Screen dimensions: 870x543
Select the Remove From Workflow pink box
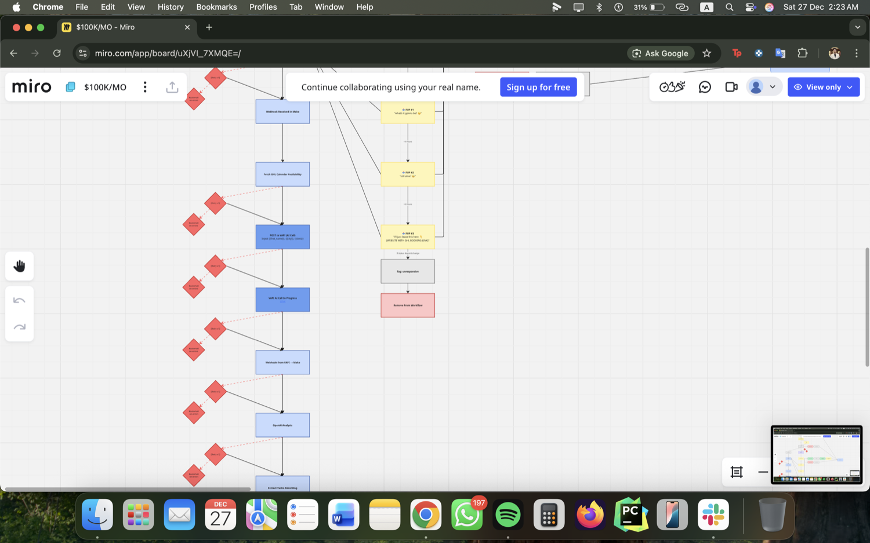pos(408,305)
